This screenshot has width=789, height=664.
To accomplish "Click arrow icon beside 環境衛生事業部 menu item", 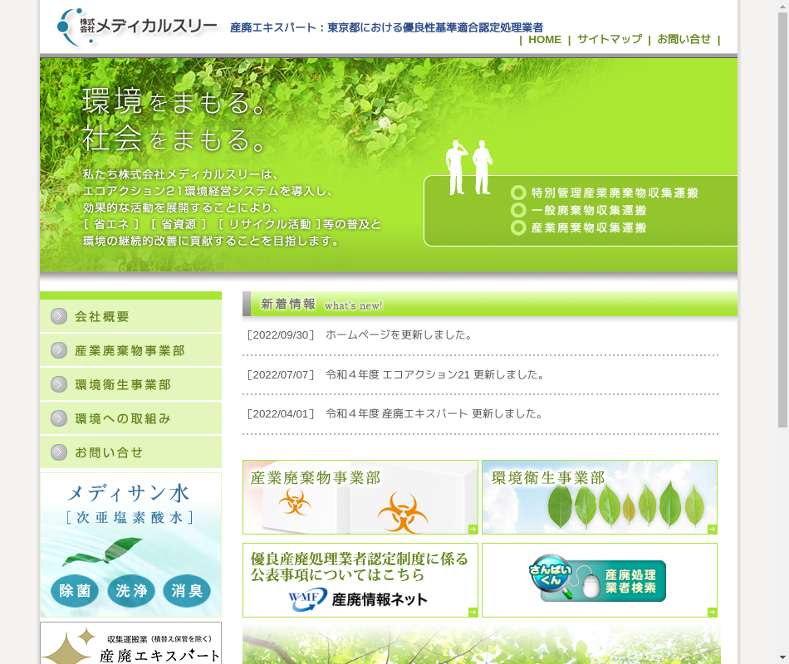I will click(x=59, y=385).
